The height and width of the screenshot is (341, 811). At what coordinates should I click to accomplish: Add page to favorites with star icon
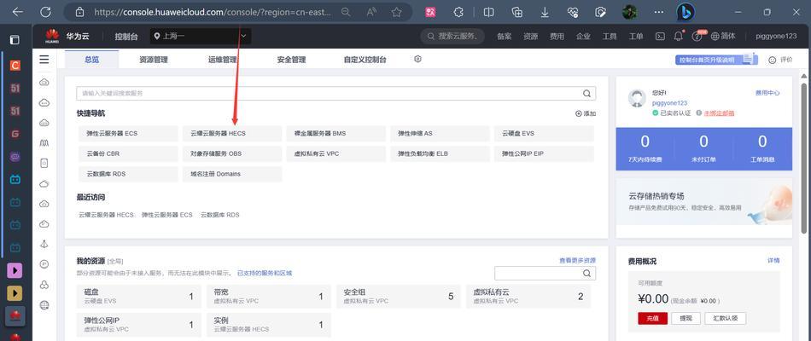(397, 12)
